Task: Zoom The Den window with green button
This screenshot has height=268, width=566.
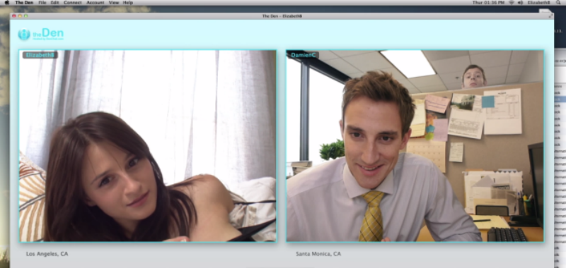Action: [25, 16]
